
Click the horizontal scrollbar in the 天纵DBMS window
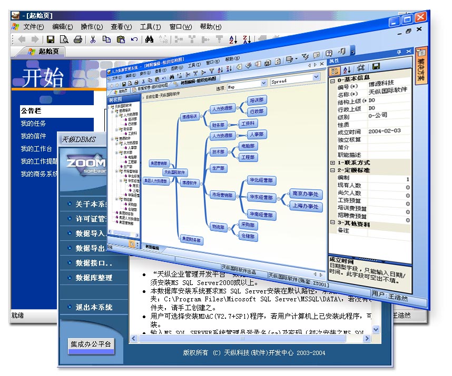(242, 339)
